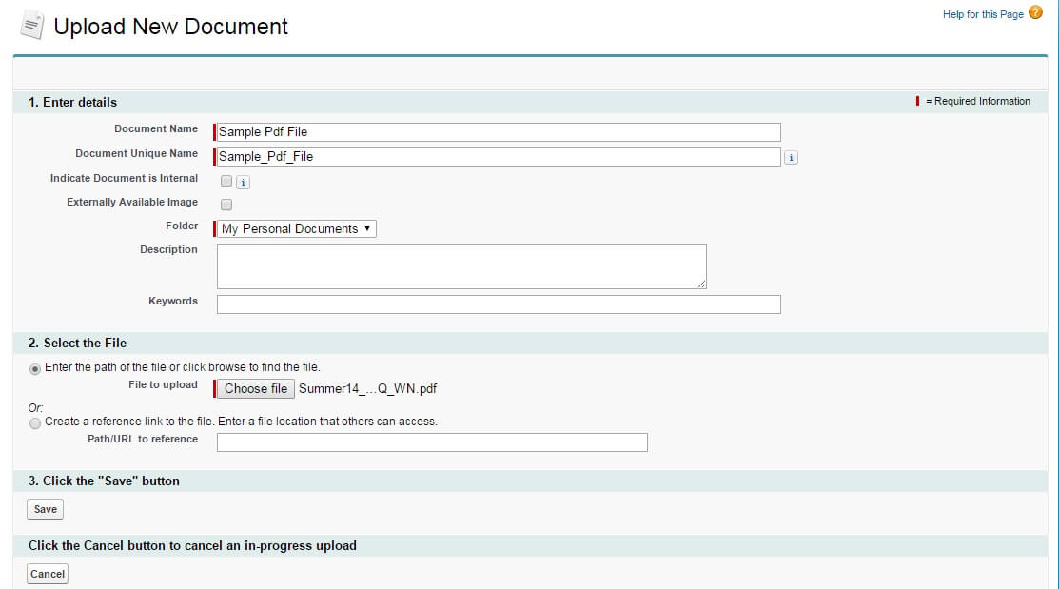This screenshot has height=589, width=1059.
Task: Click the Keywords input field
Action: (x=495, y=304)
